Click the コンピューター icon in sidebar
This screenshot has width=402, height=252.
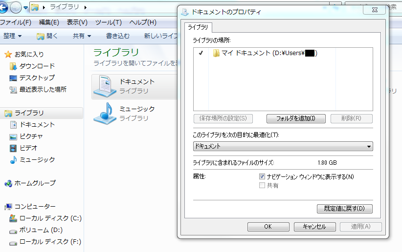(x=8, y=207)
